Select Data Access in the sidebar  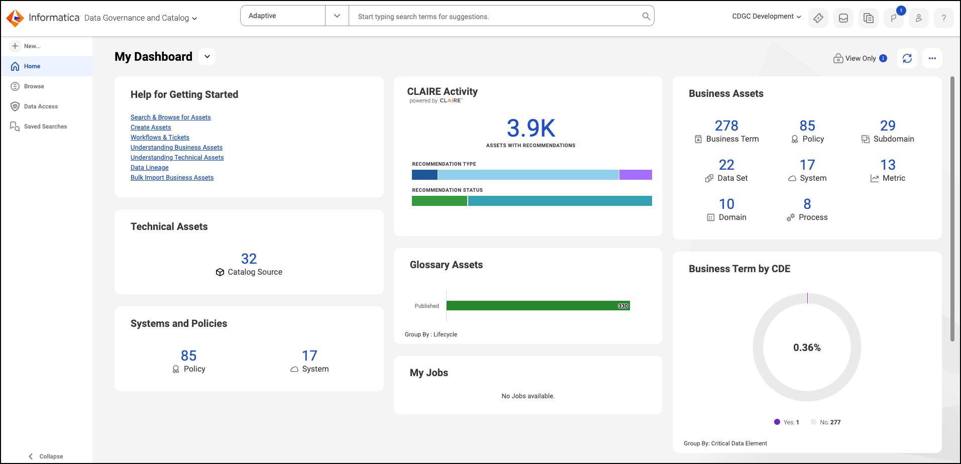46,106
